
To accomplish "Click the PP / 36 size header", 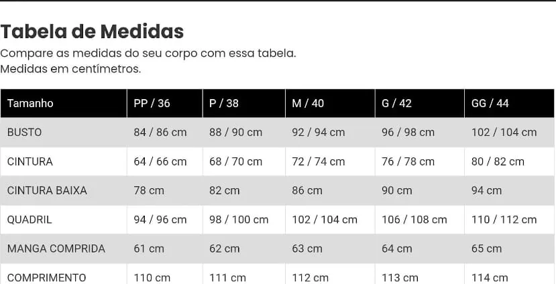I will [x=152, y=103].
